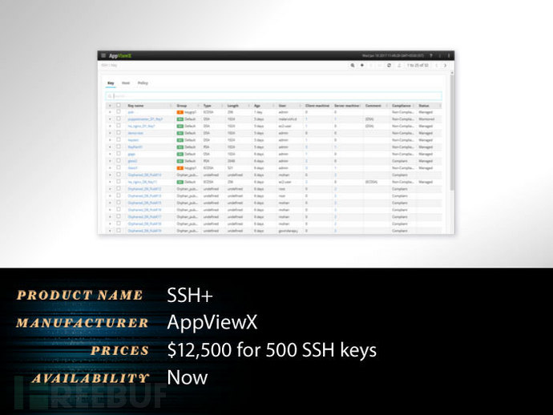This screenshot has height=415, width=553.
Task: Click the AppViewX logo
Action: (x=120, y=56)
